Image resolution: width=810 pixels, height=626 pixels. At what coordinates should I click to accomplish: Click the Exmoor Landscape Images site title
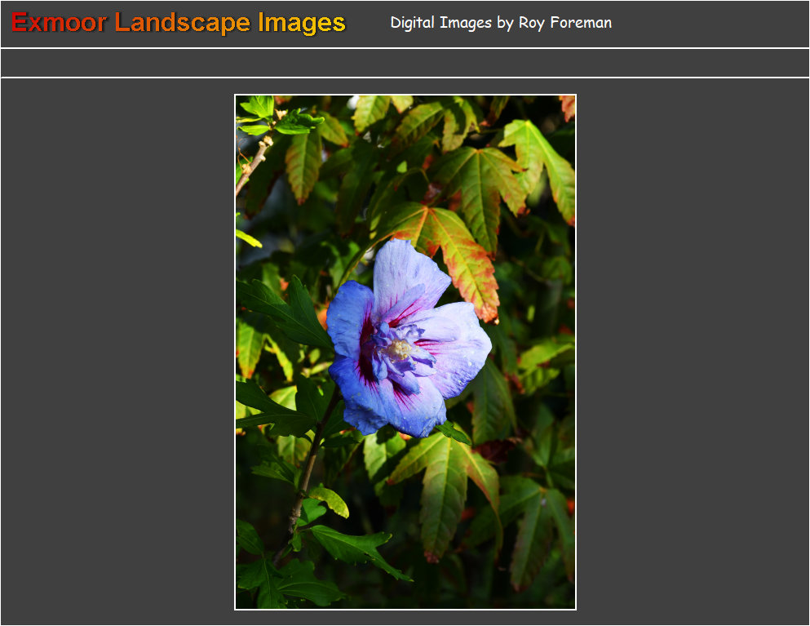(x=178, y=23)
